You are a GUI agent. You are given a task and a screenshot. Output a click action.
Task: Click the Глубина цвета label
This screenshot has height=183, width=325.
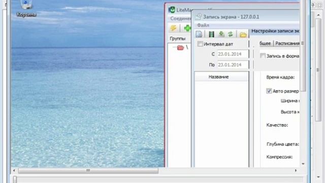coord(283,144)
